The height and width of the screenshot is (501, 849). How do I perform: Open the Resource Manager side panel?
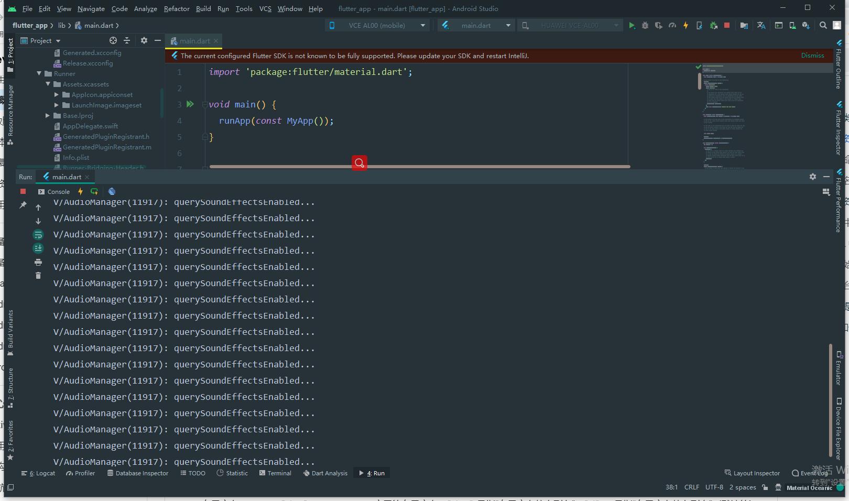pyautogui.click(x=10, y=114)
